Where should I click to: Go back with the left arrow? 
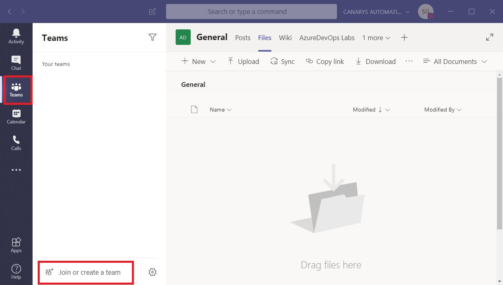pos(10,12)
